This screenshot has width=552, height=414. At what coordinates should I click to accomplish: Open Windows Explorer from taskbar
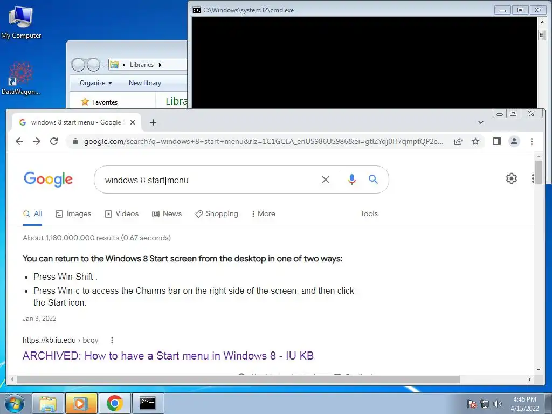point(48,403)
